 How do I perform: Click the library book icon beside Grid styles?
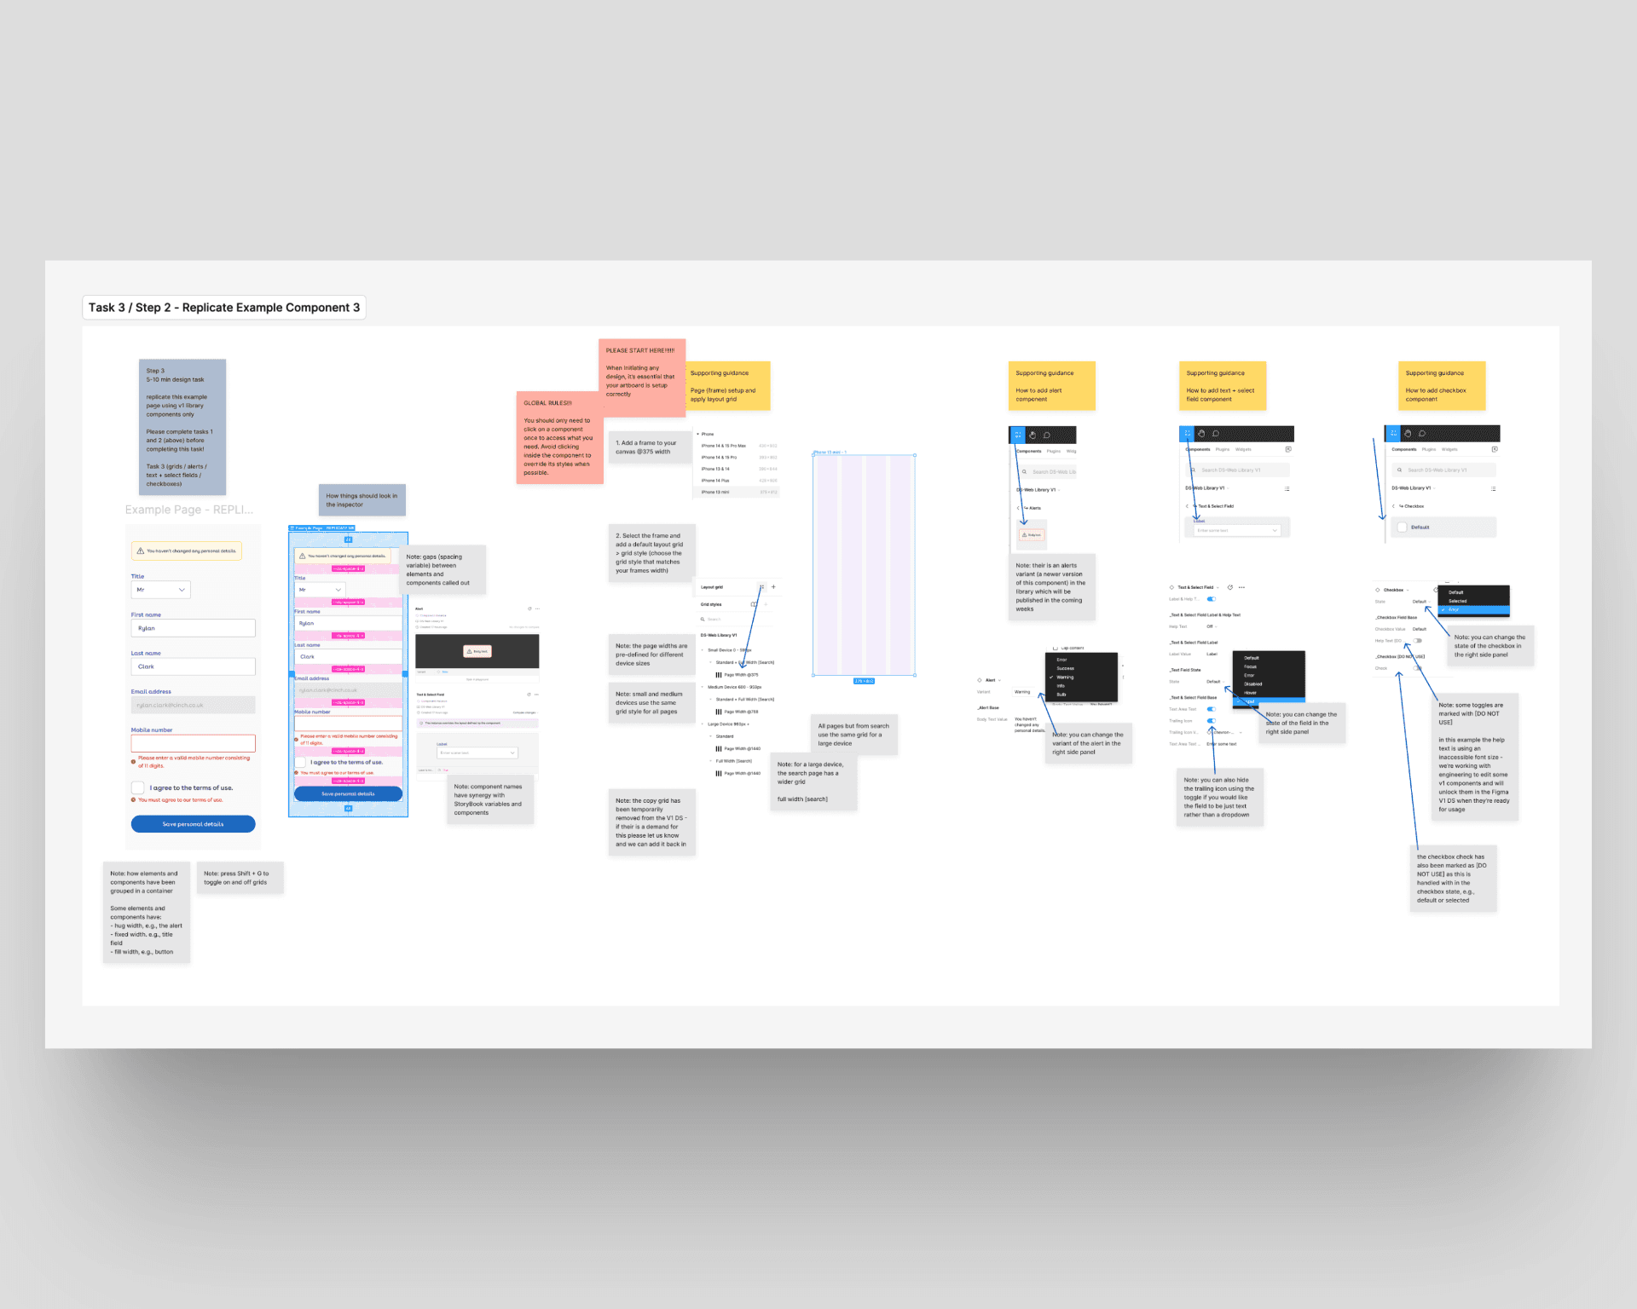[x=753, y=604]
